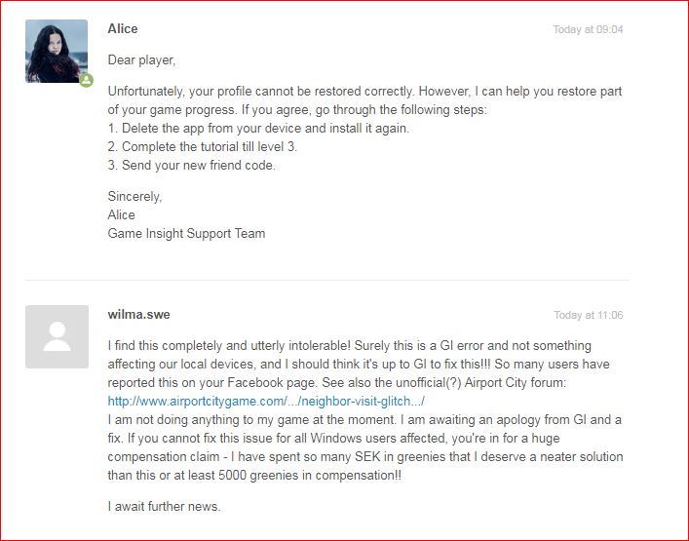This screenshot has height=541, width=689.
Task: Click the "Alice" signature below Sincerely
Action: point(122,214)
